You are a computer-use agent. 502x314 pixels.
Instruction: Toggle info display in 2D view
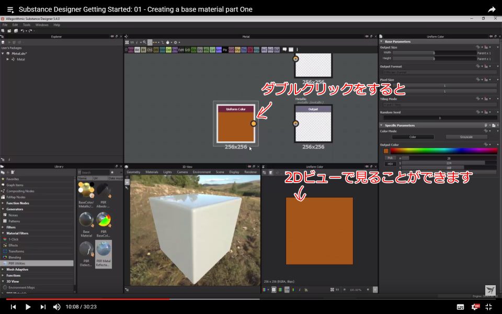coord(300,289)
